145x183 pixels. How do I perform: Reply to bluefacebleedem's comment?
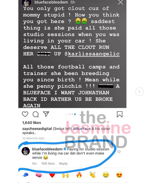(63, 164)
